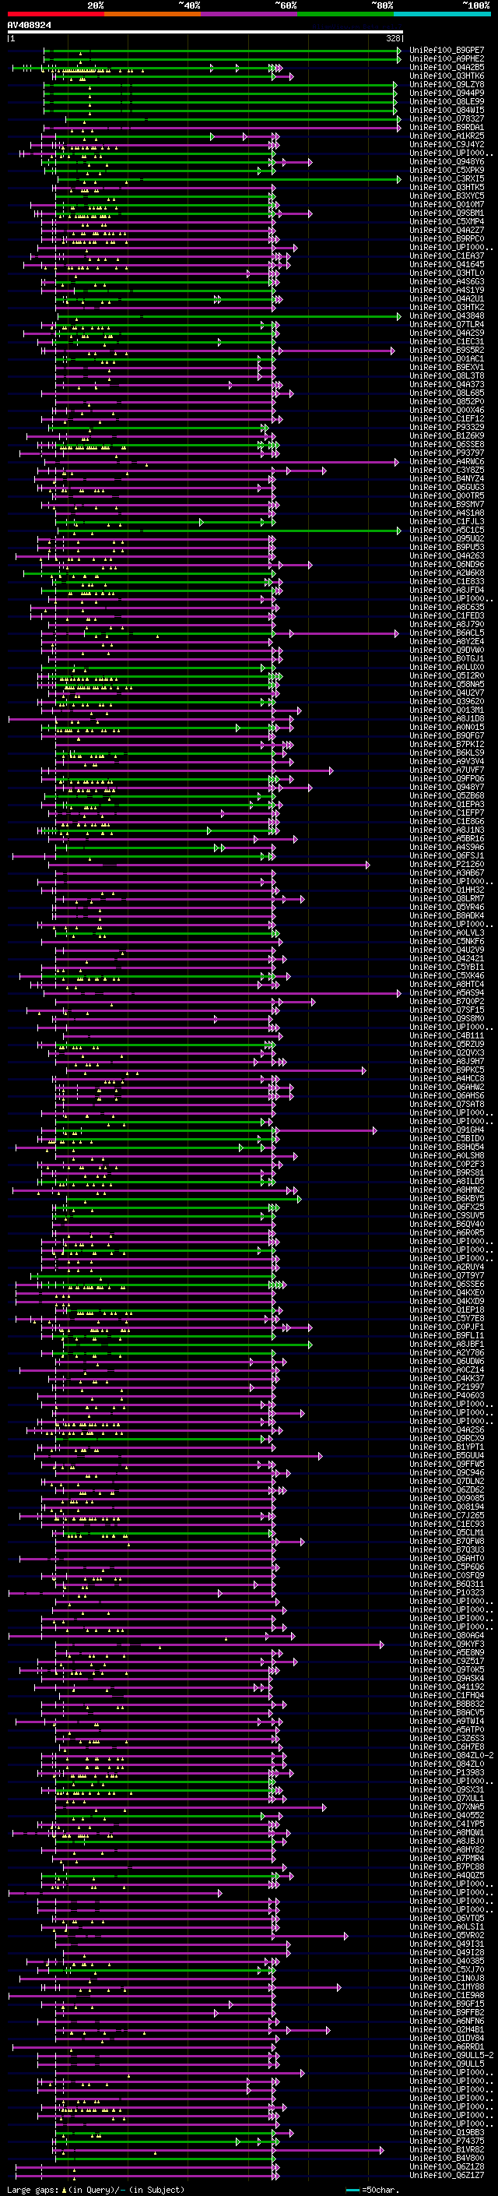
Task: Click the UniRef100_A1KR25 label
Action: (x=447, y=136)
